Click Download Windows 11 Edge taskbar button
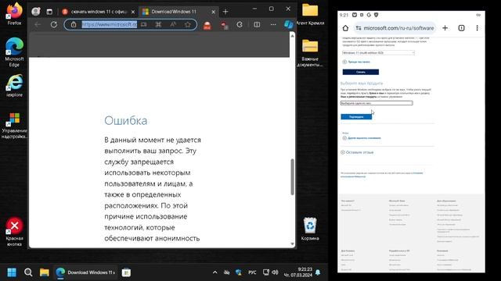Image resolution: width=501 pixels, height=281 pixels. tap(85, 272)
